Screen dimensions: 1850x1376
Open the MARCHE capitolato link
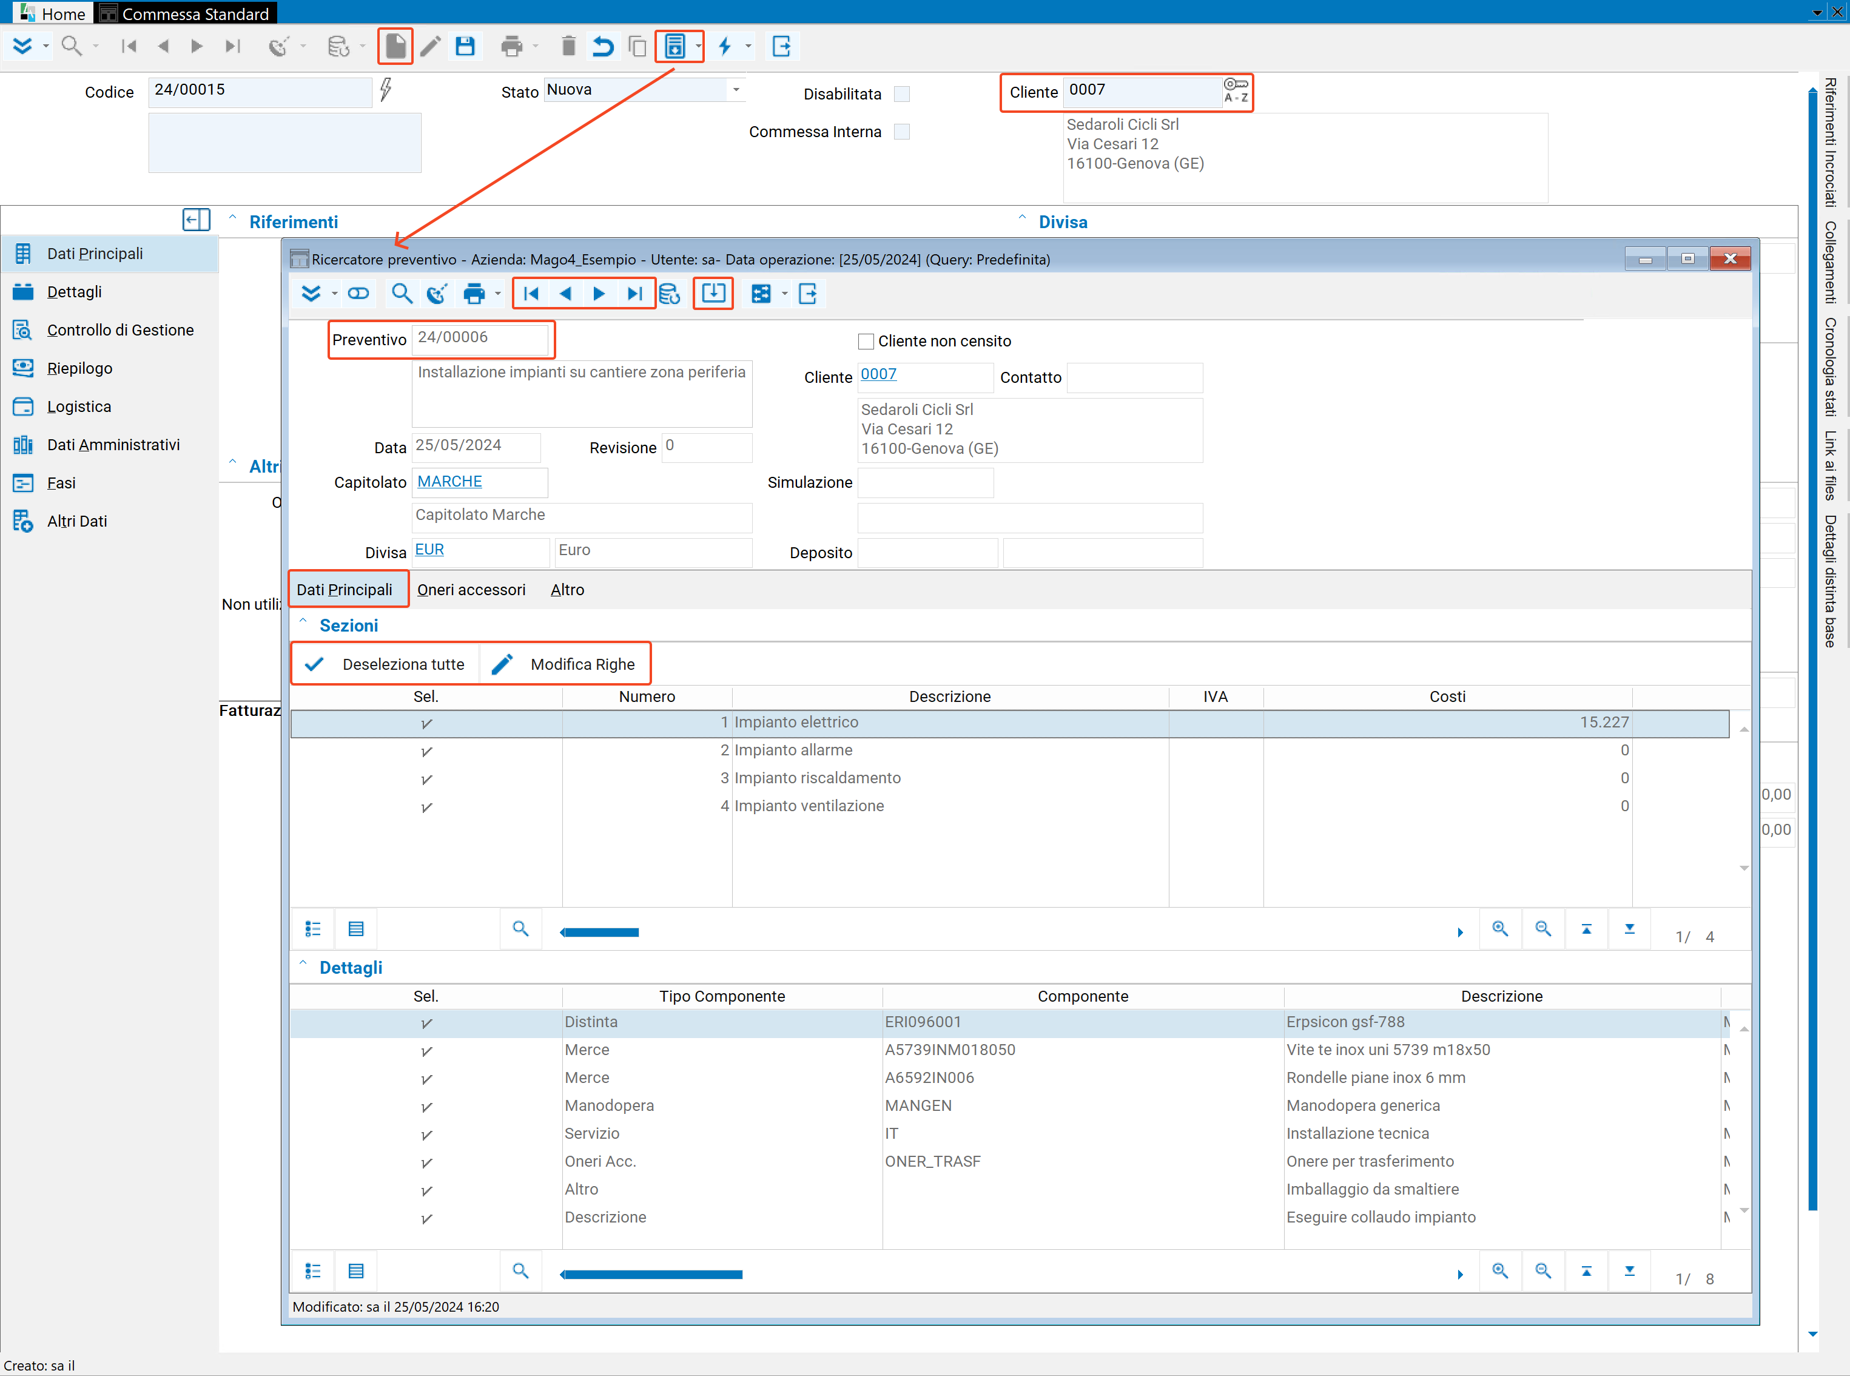449,482
